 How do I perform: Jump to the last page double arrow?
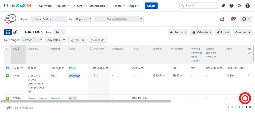point(250,107)
